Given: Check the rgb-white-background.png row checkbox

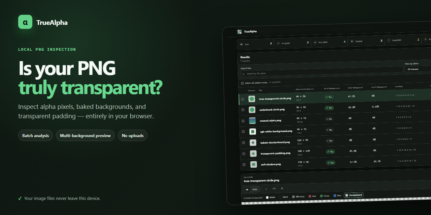Looking at the screenshot, I should [243, 132].
